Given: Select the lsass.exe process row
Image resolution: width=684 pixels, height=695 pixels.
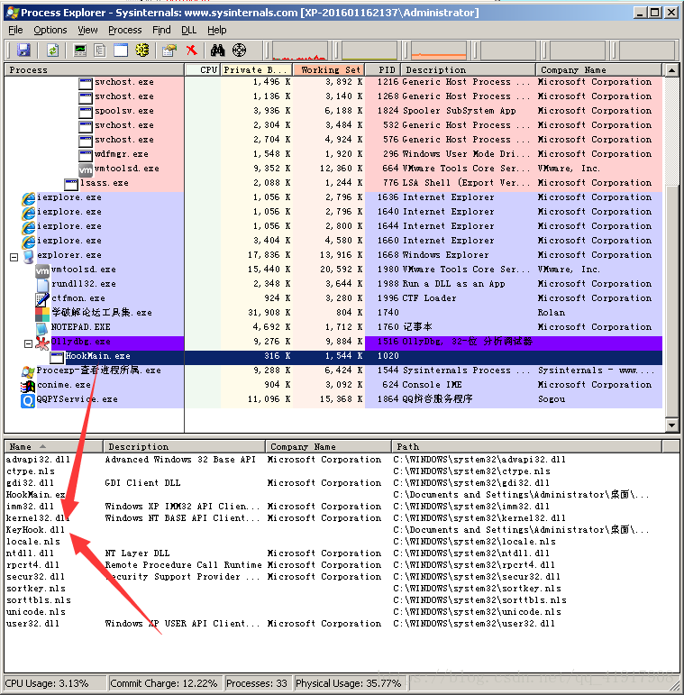Looking at the screenshot, I should [x=333, y=183].
